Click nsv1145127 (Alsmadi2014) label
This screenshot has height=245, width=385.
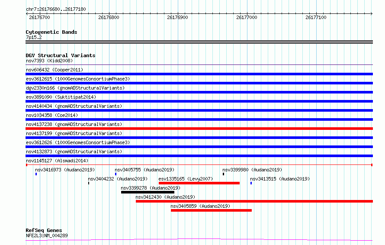coord(57,161)
